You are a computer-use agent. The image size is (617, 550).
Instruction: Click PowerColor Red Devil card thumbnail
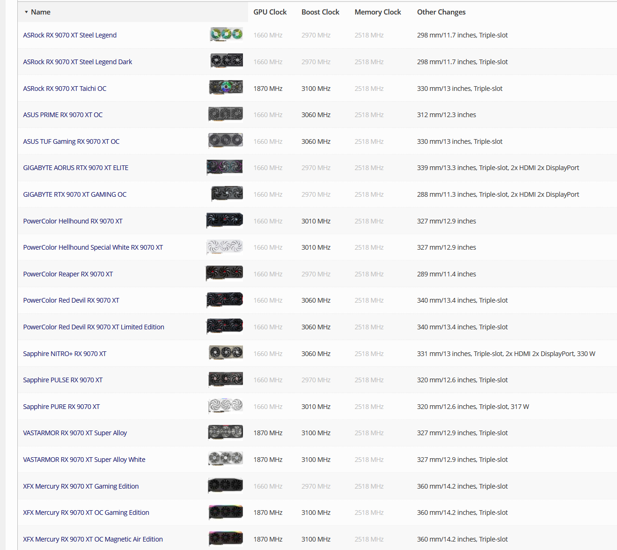[x=225, y=300]
